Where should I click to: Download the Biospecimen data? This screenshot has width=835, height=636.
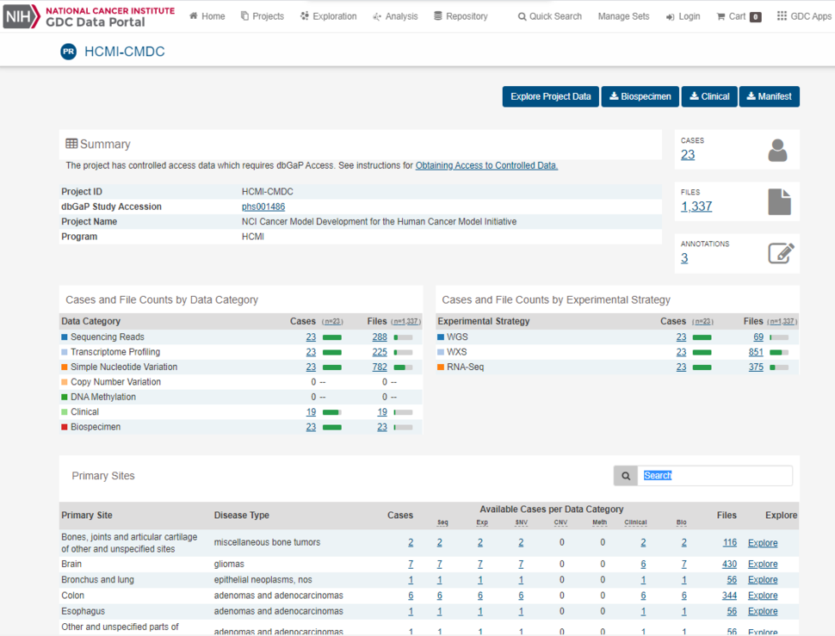coord(640,96)
